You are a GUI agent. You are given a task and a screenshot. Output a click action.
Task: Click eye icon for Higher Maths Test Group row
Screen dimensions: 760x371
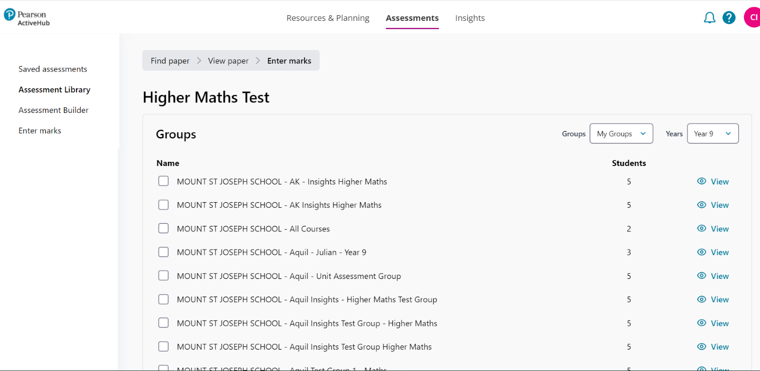click(x=702, y=299)
